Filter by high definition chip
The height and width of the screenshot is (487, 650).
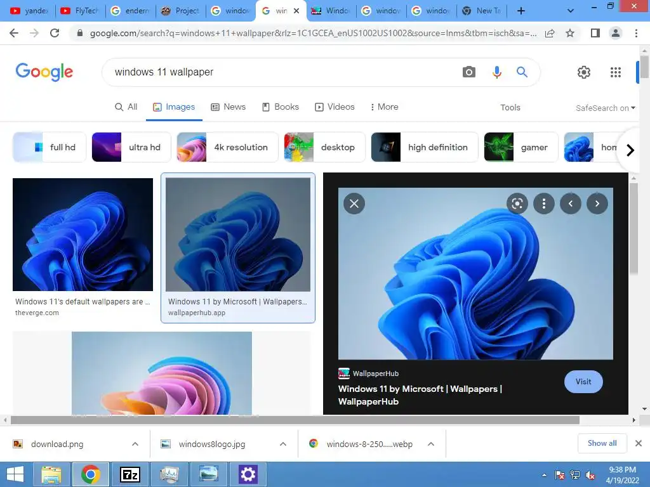[425, 147]
